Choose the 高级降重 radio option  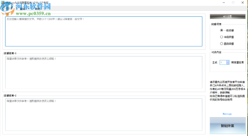point(227,44)
